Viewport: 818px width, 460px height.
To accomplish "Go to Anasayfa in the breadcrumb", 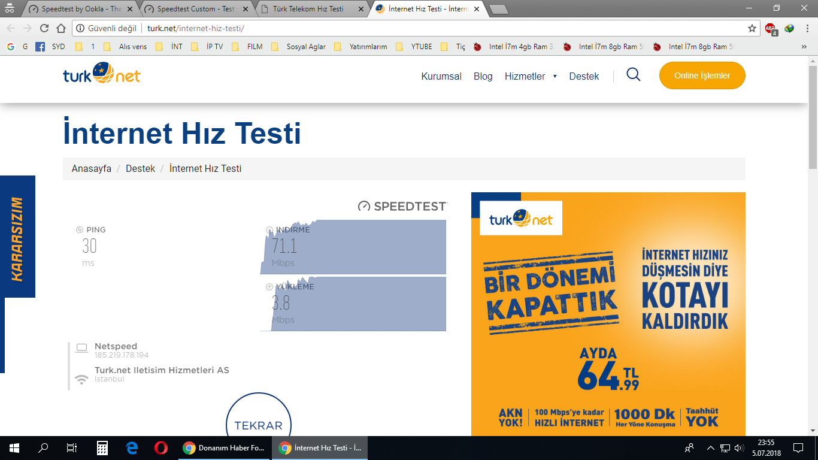I will (91, 168).
